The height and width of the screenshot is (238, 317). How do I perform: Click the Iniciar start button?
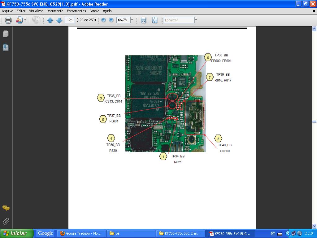(17, 233)
